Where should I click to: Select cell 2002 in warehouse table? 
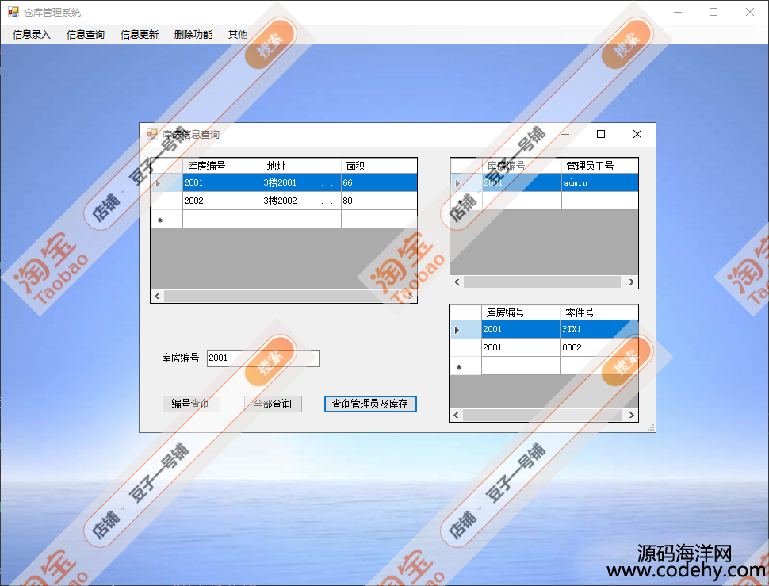222,201
